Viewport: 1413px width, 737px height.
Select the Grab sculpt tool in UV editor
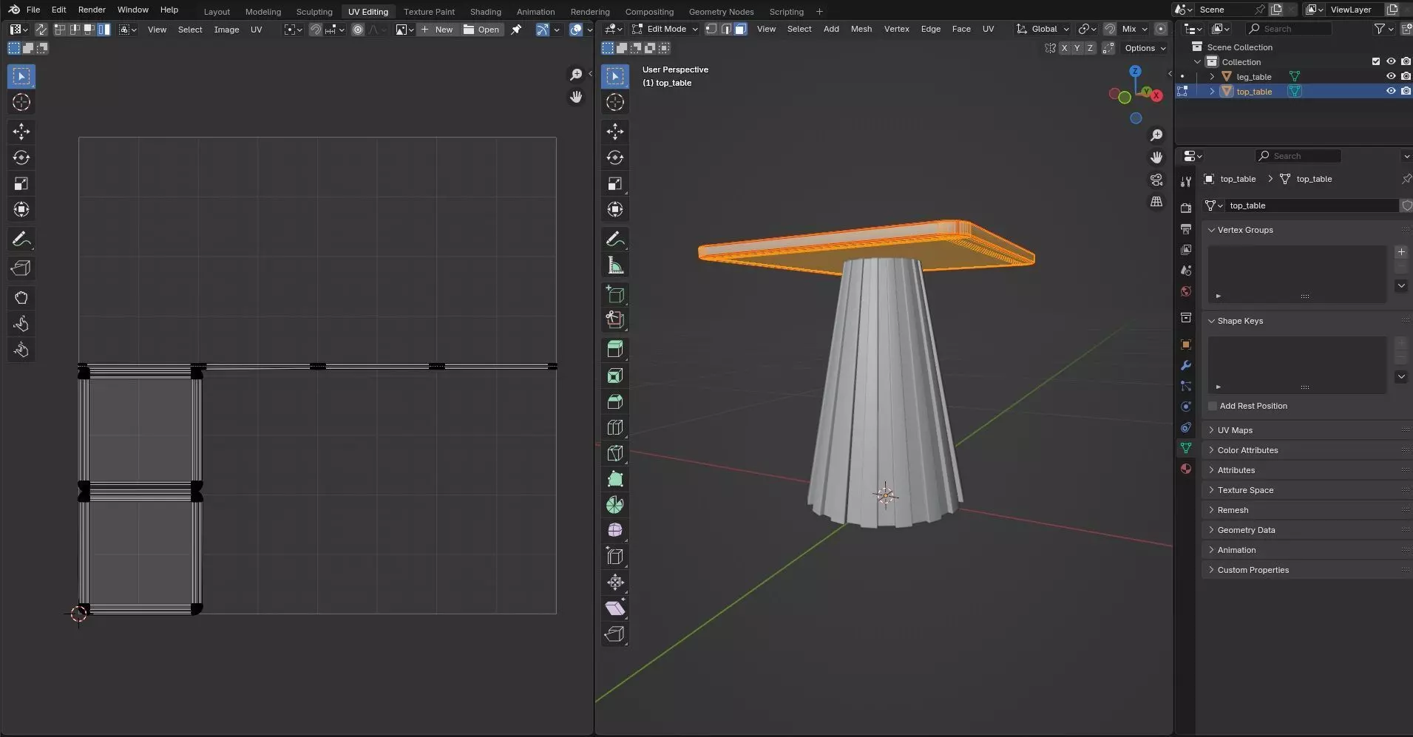tap(21, 298)
